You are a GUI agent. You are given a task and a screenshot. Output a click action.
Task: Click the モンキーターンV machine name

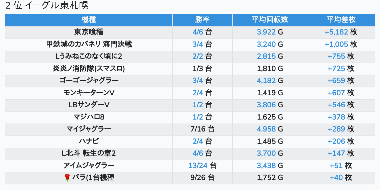coord(89,93)
